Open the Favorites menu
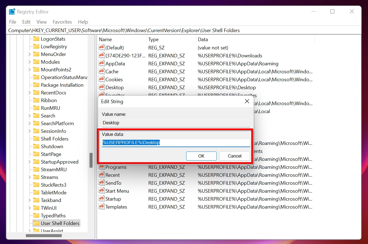The image size is (368, 244). click(x=62, y=22)
